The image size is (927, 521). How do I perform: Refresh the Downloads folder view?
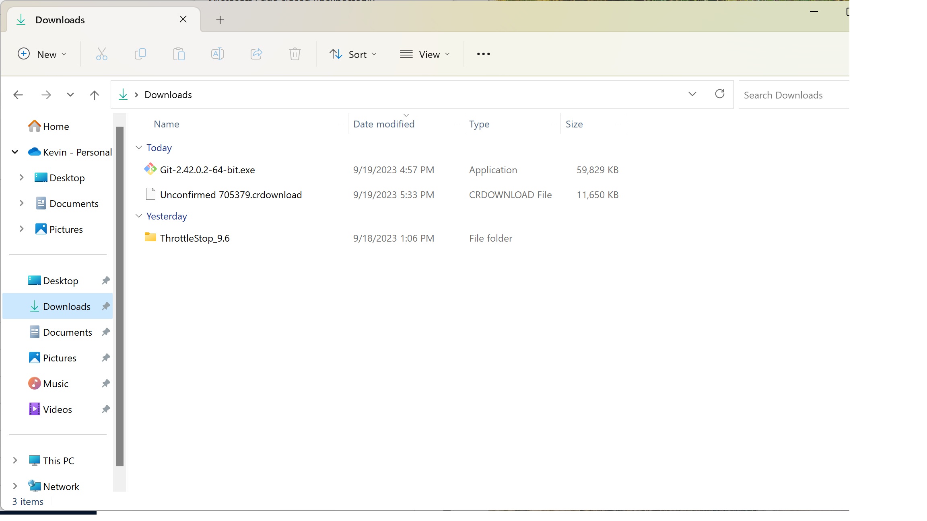[720, 94]
